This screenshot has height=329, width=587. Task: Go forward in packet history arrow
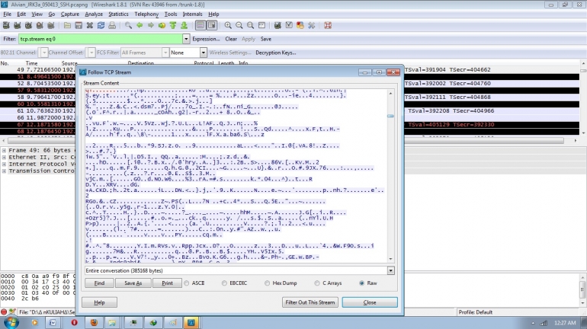click(x=150, y=25)
